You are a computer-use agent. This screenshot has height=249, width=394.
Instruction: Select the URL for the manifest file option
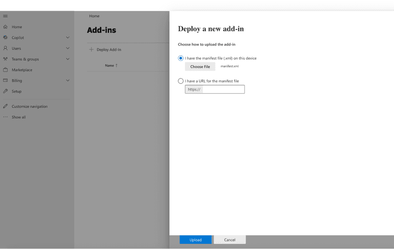pyautogui.click(x=180, y=81)
